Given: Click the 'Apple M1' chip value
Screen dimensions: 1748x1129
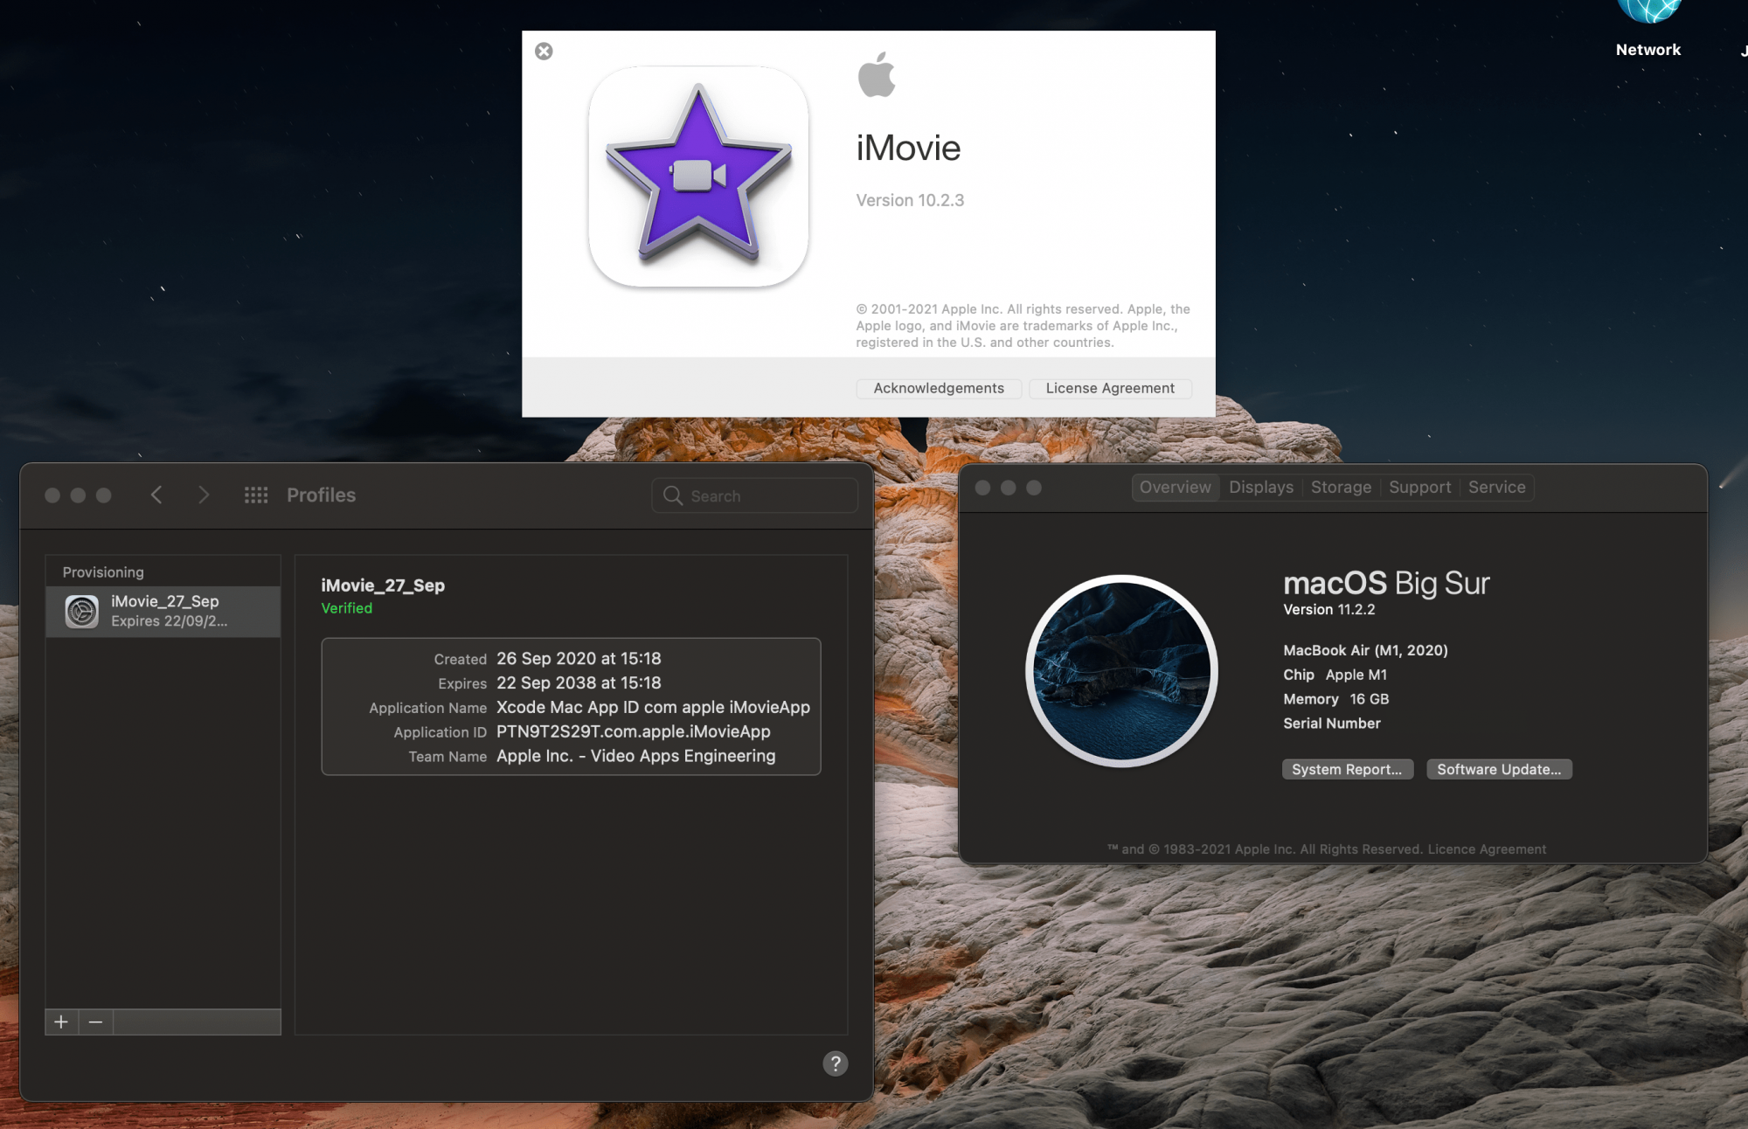Looking at the screenshot, I should click(1356, 675).
